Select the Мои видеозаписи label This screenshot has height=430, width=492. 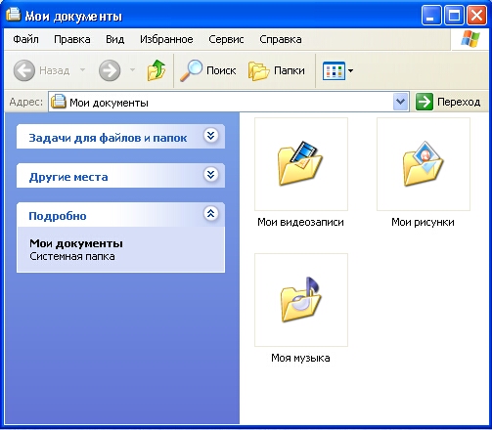click(300, 222)
